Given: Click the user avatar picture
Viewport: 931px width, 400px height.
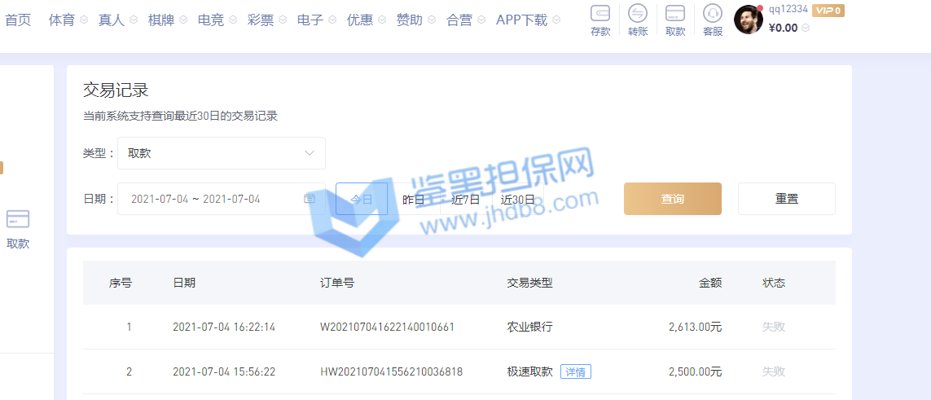Looking at the screenshot, I should click(x=748, y=20).
